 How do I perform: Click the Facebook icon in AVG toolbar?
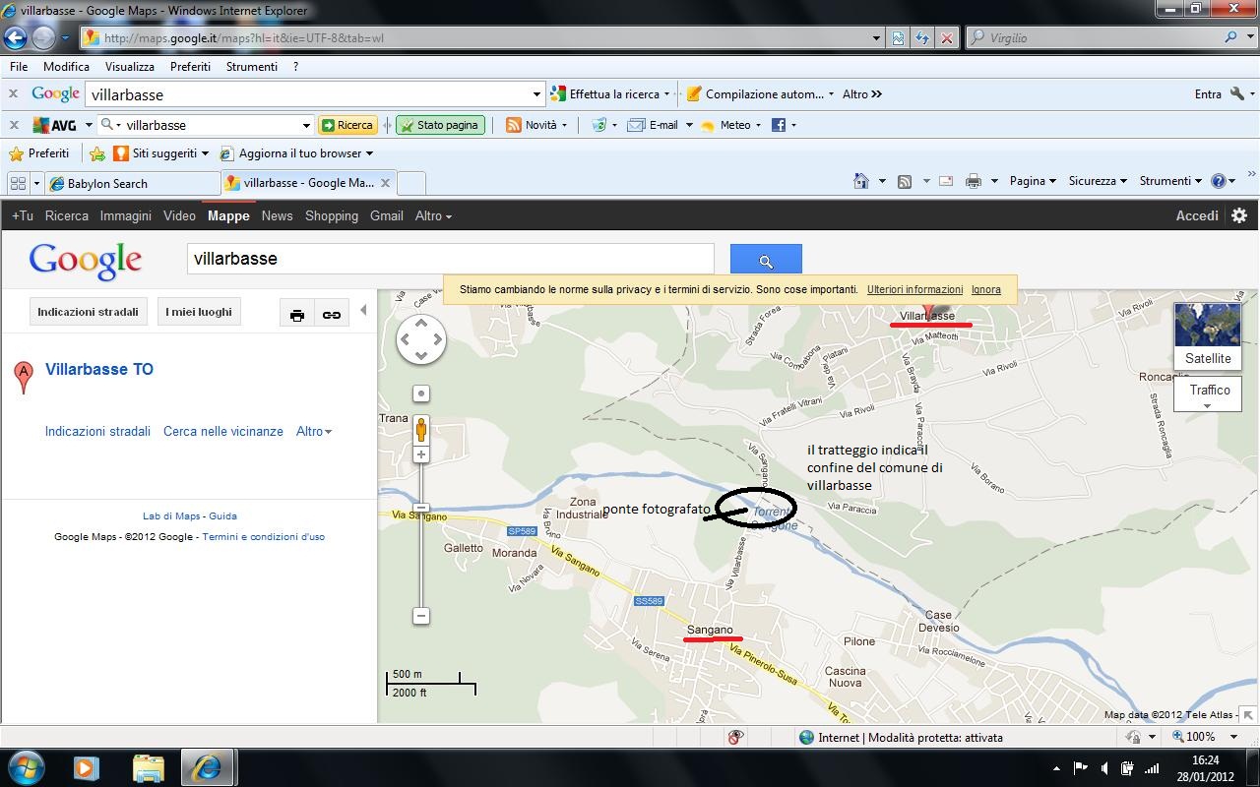(779, 125)
